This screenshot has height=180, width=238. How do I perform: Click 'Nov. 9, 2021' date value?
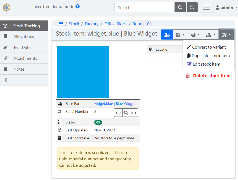(x=105, y=130)
